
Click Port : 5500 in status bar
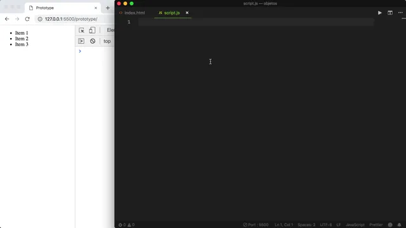point(256,225)
